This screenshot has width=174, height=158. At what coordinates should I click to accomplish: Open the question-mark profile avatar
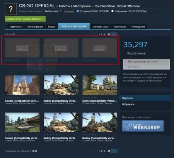click(11, 9)
